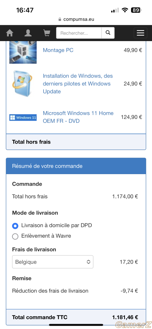This screenshot has height=329, width=152.
Task: Tap the battery indicator in status bar
Action: (x=136, y=10)
